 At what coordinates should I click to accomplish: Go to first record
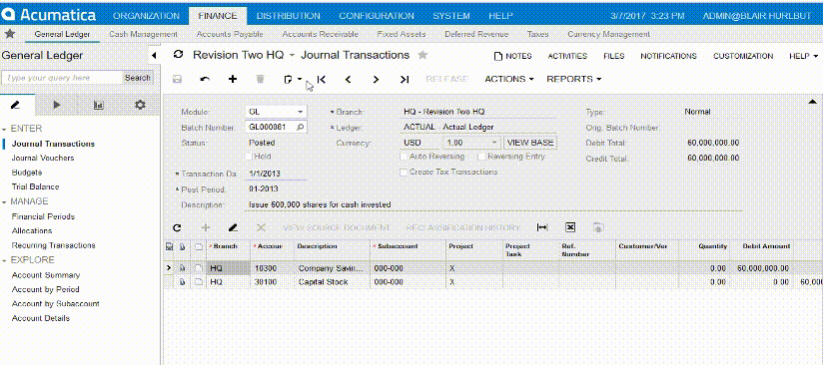[322, 79]
